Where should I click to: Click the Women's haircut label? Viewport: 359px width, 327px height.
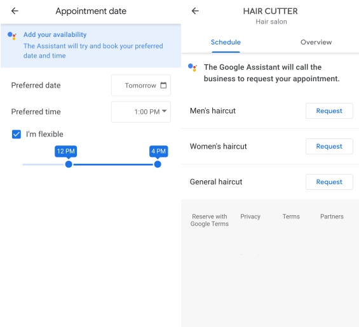coord(218,146)
